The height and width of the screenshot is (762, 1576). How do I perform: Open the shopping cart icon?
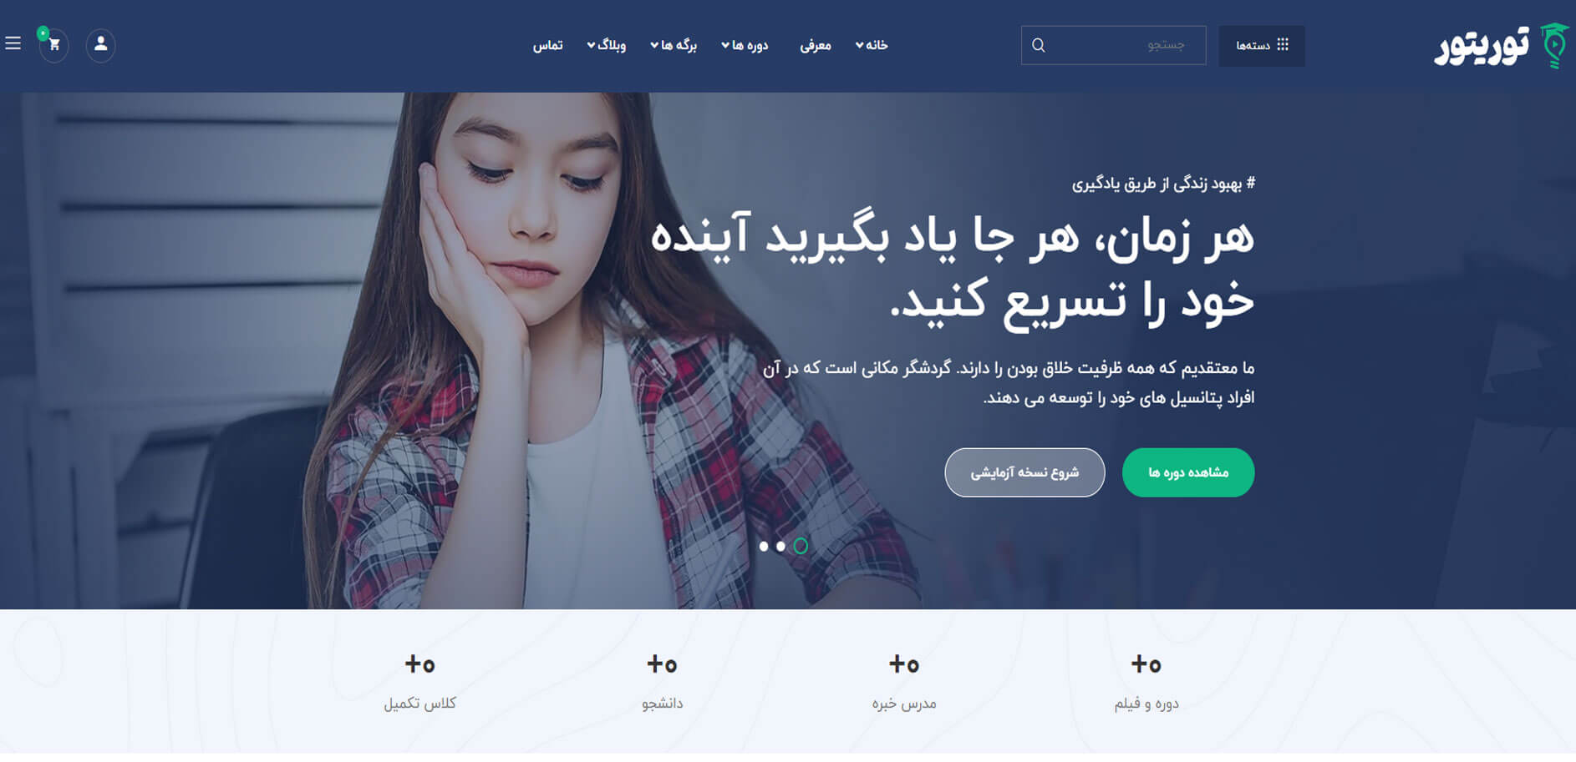click(x=54, y=45)
